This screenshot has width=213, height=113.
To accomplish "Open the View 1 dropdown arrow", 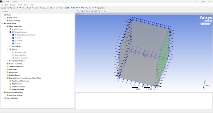I will pos(83,14).
